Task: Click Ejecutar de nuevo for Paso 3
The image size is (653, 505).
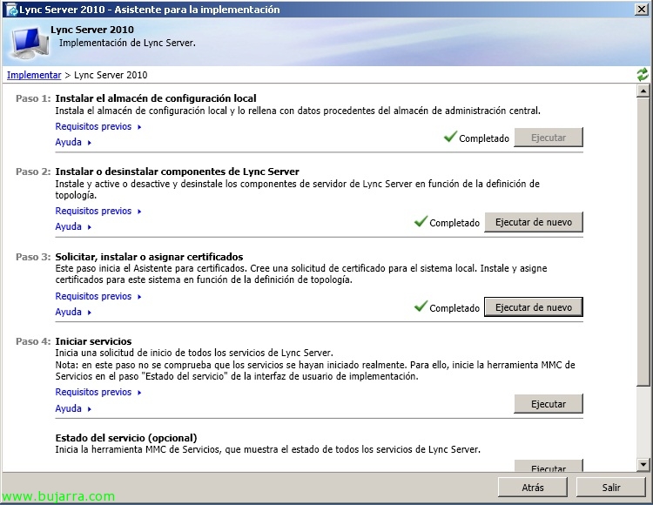Action: click(533, 307)
